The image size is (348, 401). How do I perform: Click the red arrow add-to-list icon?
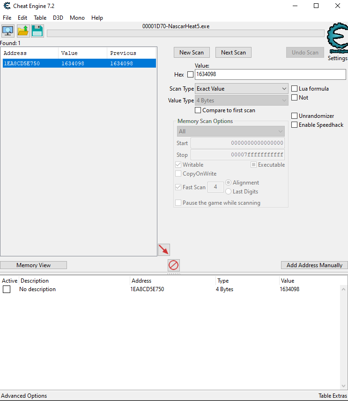pos(164,250)
